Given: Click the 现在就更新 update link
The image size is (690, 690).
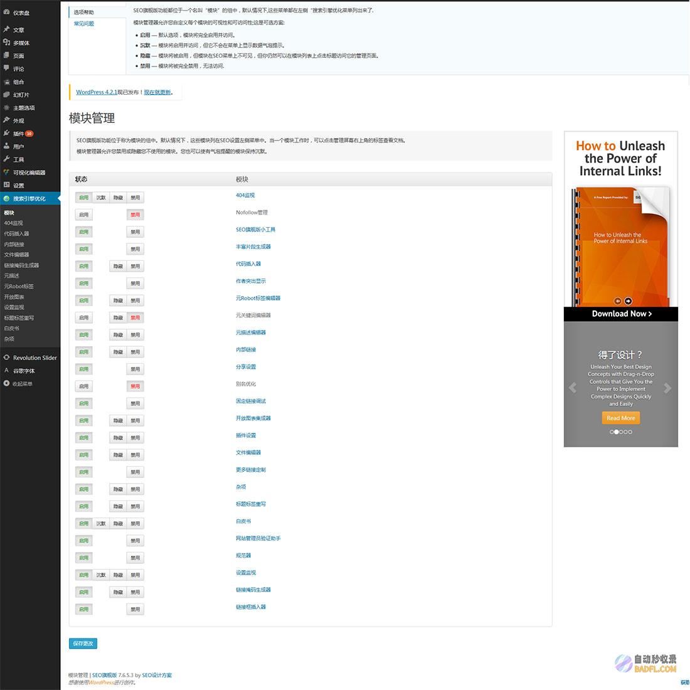Looking at the screenshot, I should click(157, 92).
